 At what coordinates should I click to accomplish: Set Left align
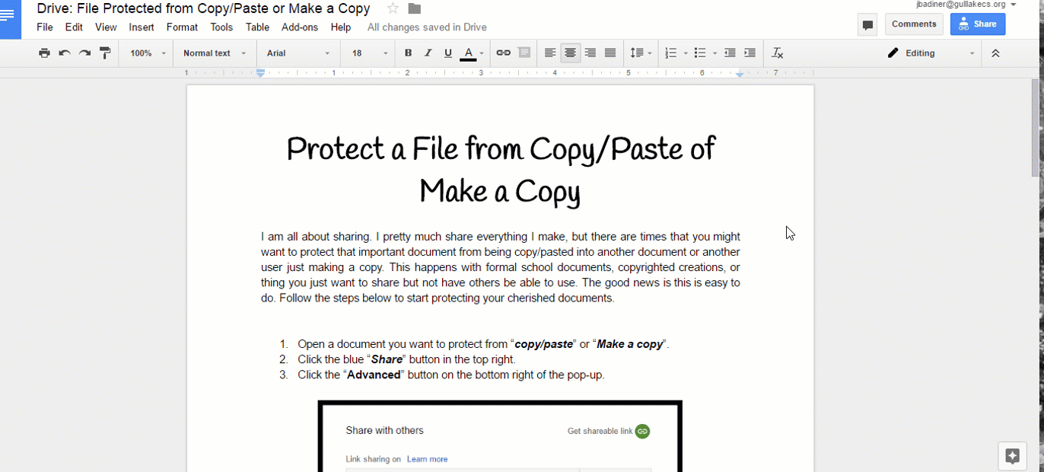point(550,53)
